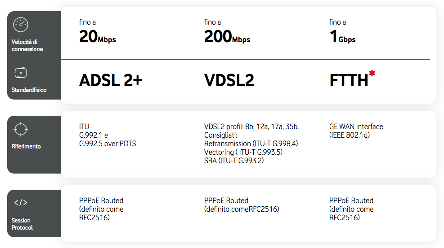Click the Riferimento crosshair target icon
Image resolution: width=444 pixels, height=248 pixels.
pos(21,129)
